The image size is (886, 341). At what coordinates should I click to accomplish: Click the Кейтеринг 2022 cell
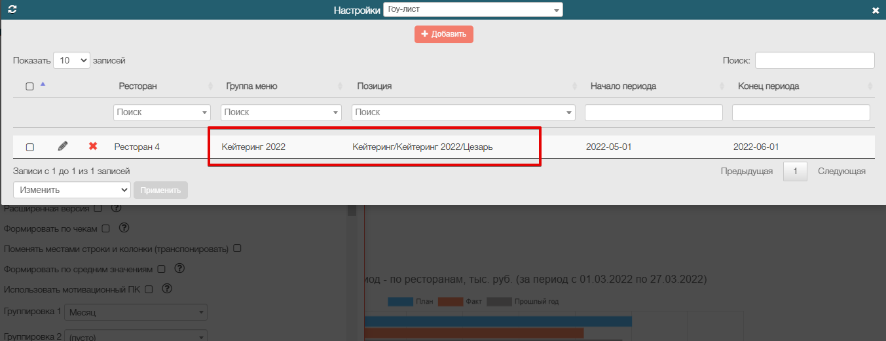(253, 147)
